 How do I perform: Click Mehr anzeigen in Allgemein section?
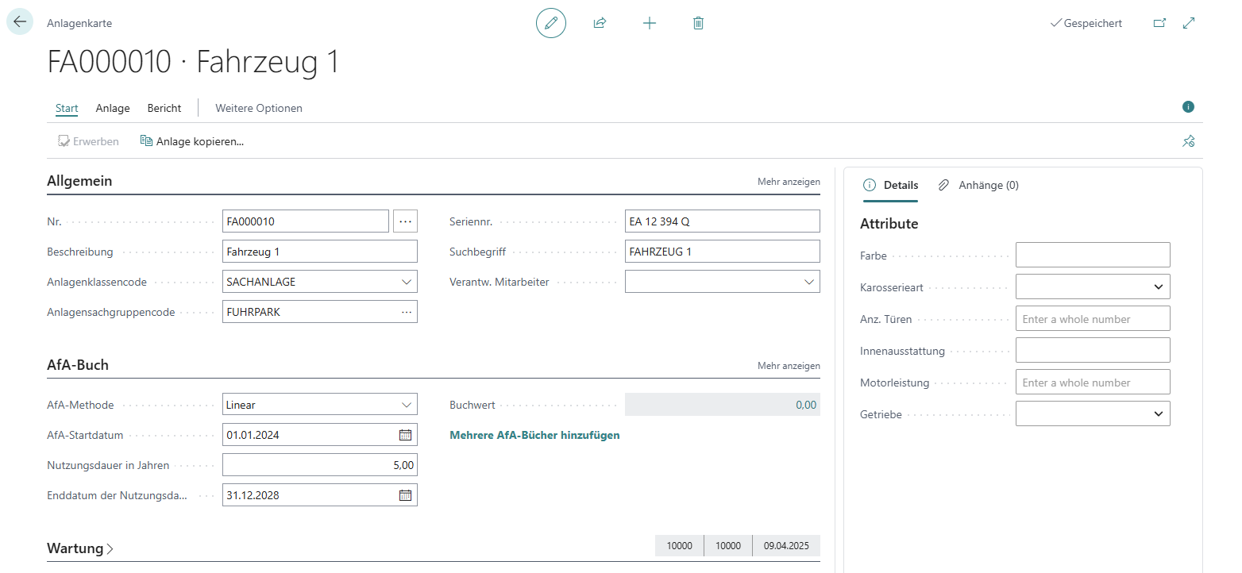pyautogui.click(x=789, y=182)
